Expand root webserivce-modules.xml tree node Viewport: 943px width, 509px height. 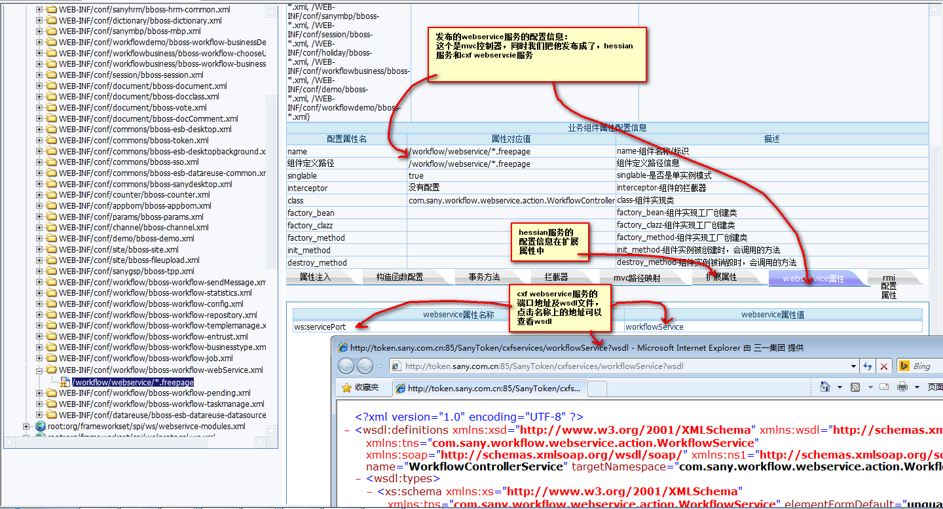27,426
